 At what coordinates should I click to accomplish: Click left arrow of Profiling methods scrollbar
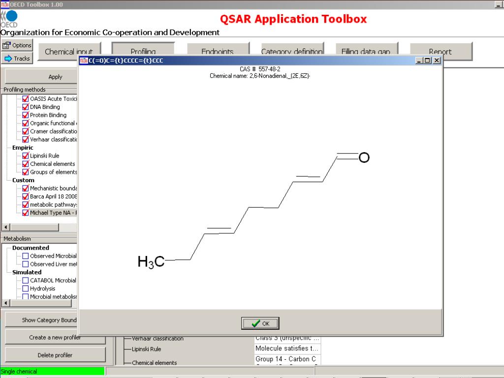pos(6,227)
